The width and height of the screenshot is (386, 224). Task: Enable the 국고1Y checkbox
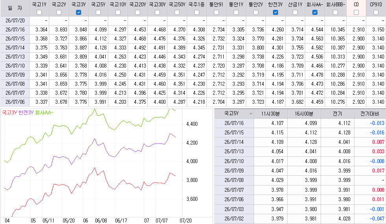[x=39, y=12]
